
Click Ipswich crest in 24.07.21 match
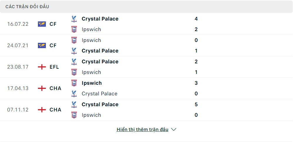[74, 40]
